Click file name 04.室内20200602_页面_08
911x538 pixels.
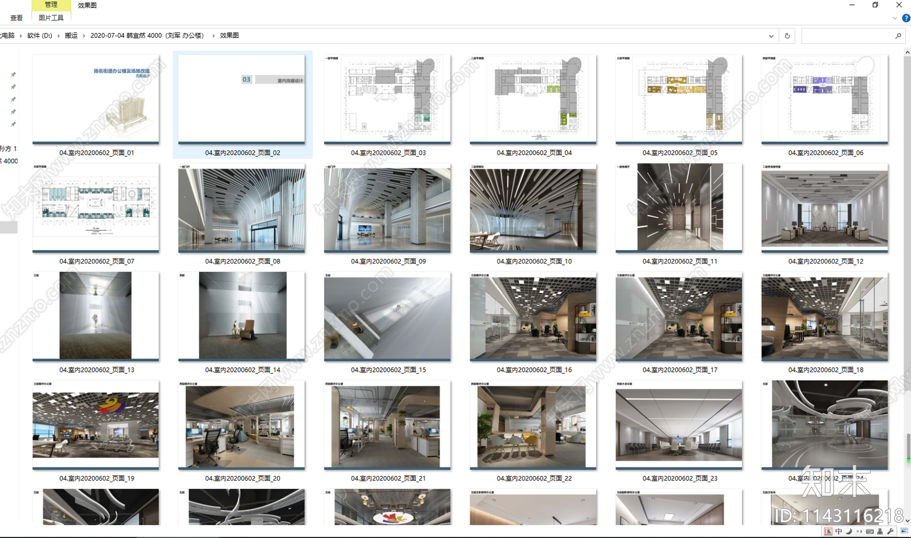[x=243, y=262]
